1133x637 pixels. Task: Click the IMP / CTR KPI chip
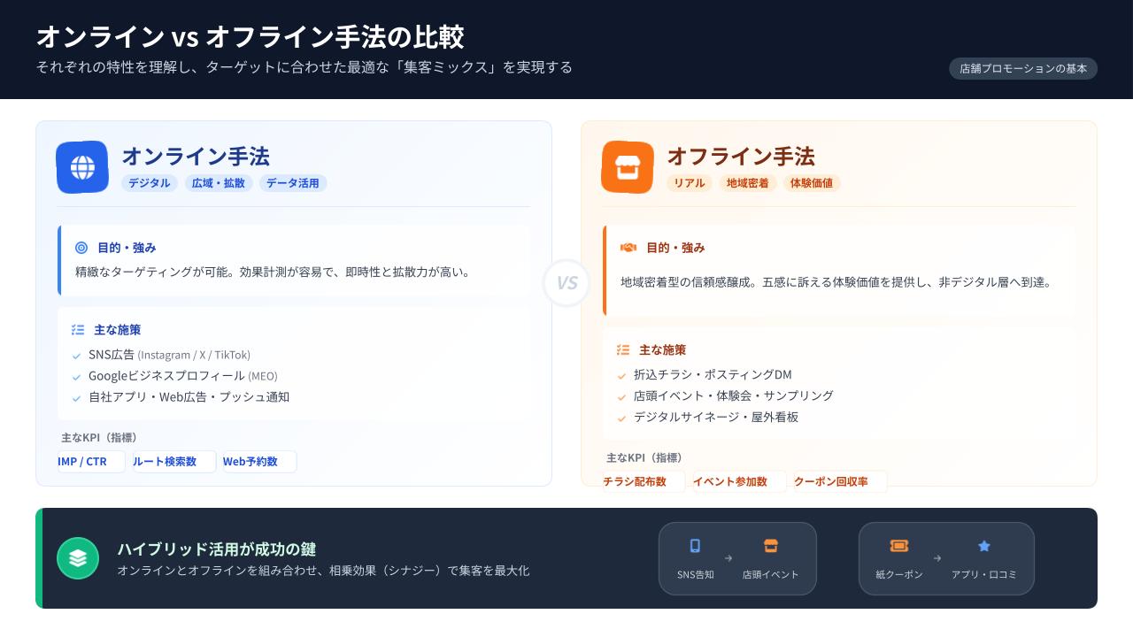click(x=90, y=462)
